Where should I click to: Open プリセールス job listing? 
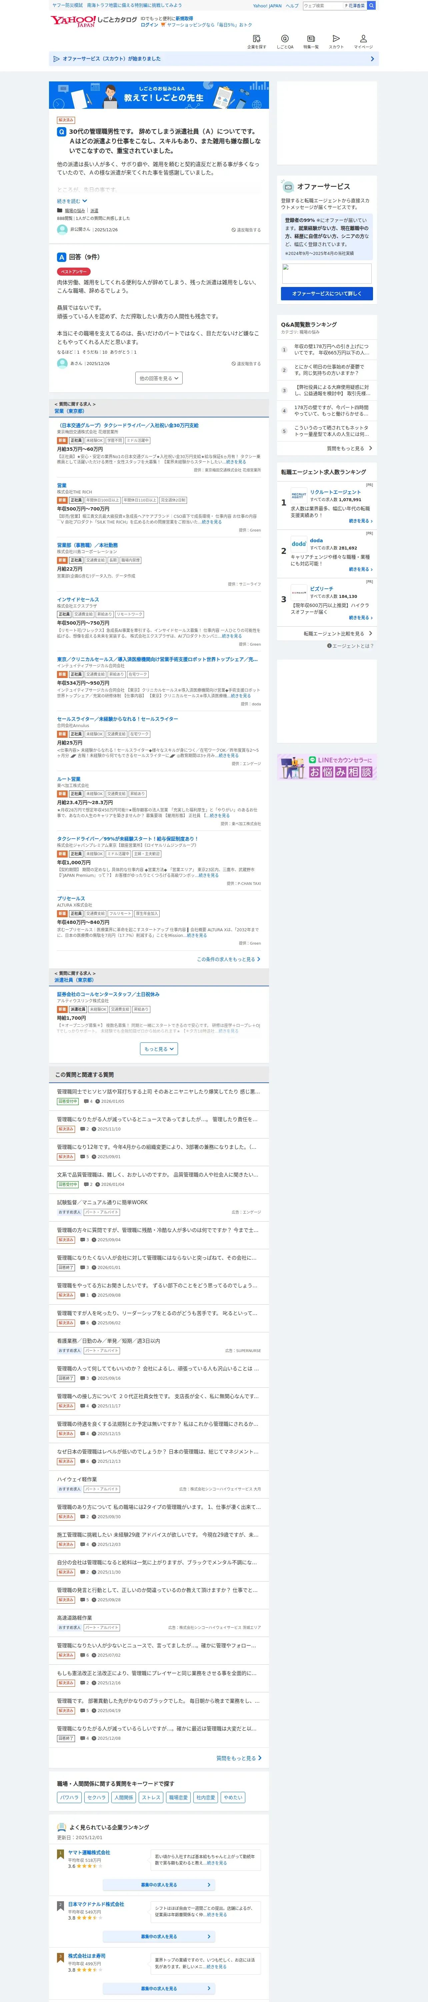coord(71,899)
